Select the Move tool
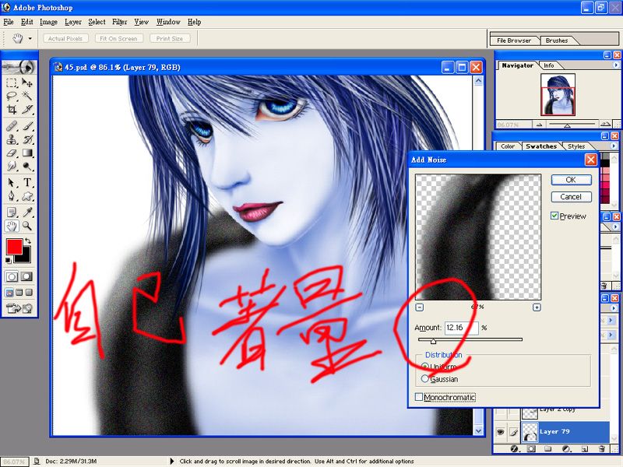Viewport: 623px width, 467px height. [27, 83]
